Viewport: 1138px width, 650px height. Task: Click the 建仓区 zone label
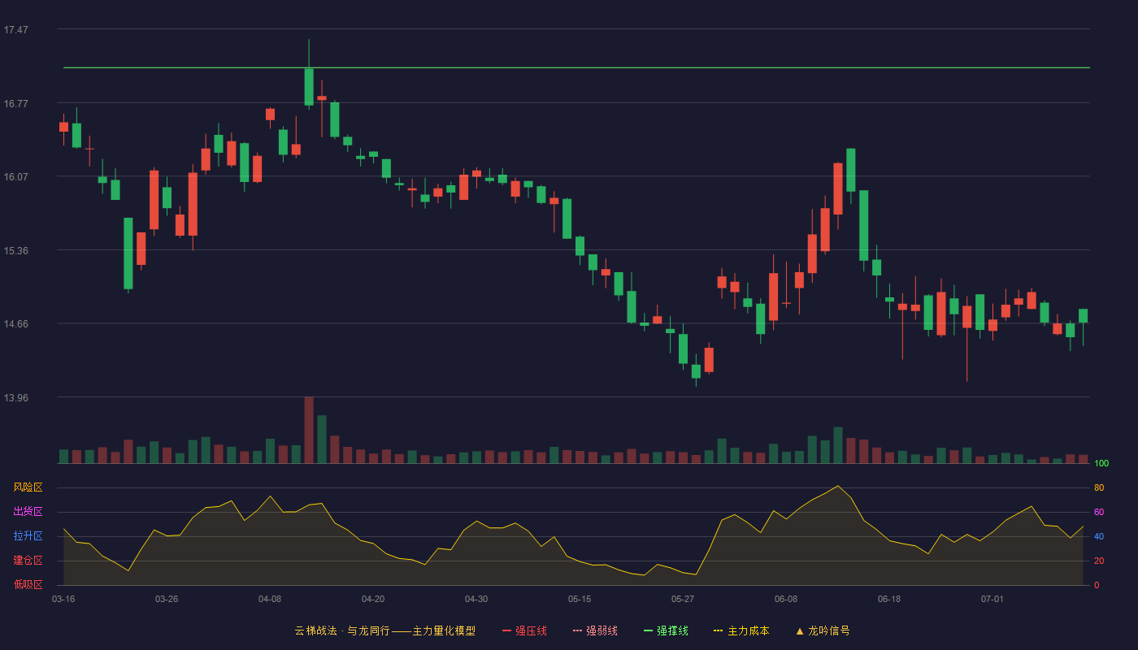tap(28, 561)
